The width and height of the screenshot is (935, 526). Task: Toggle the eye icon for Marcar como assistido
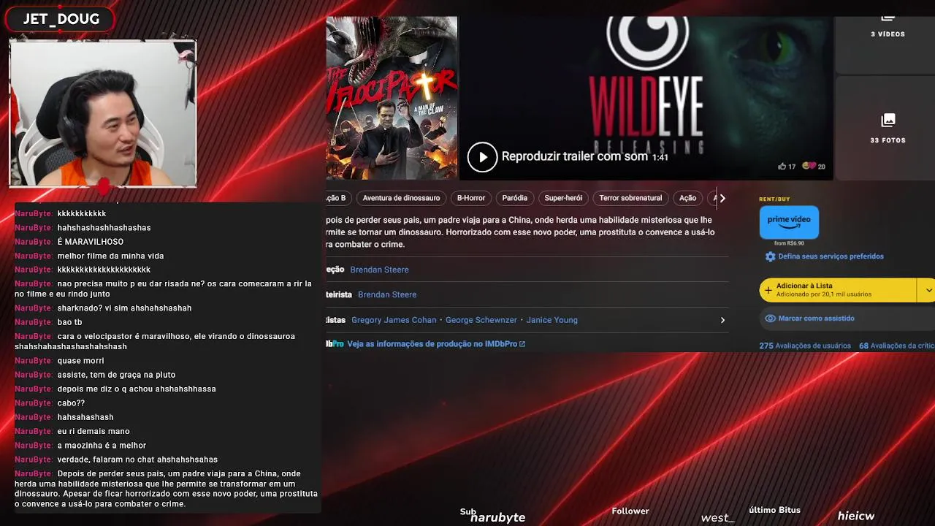coord(770,319)
